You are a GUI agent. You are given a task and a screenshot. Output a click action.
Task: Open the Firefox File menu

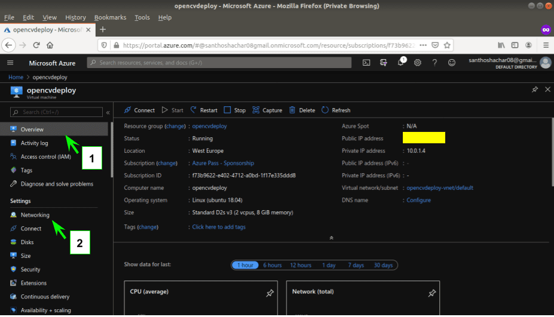[9, 17]
